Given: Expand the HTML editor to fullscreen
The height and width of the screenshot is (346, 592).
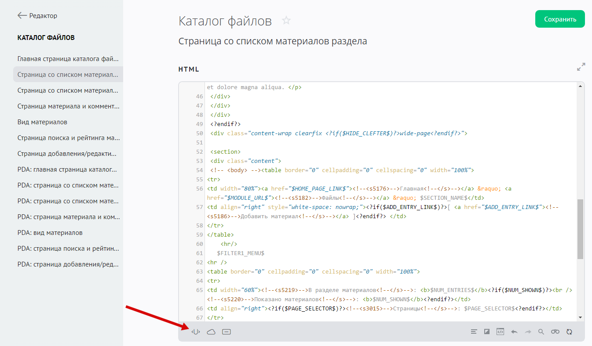Looking at the screenshot, I should tap(581, 67).
